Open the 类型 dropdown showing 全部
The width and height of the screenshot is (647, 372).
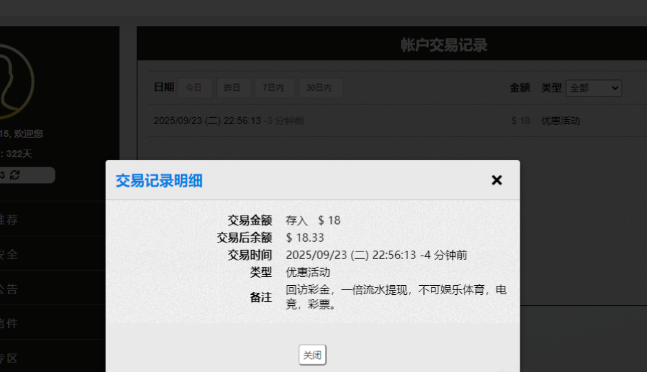[x=593, y=87]
